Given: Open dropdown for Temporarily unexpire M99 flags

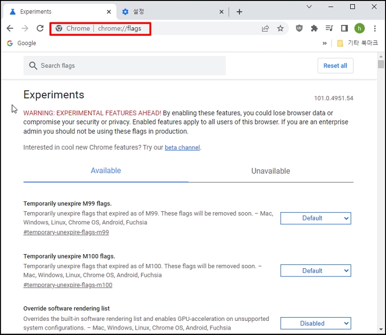Looking at the screenshot, I should 315,218.
